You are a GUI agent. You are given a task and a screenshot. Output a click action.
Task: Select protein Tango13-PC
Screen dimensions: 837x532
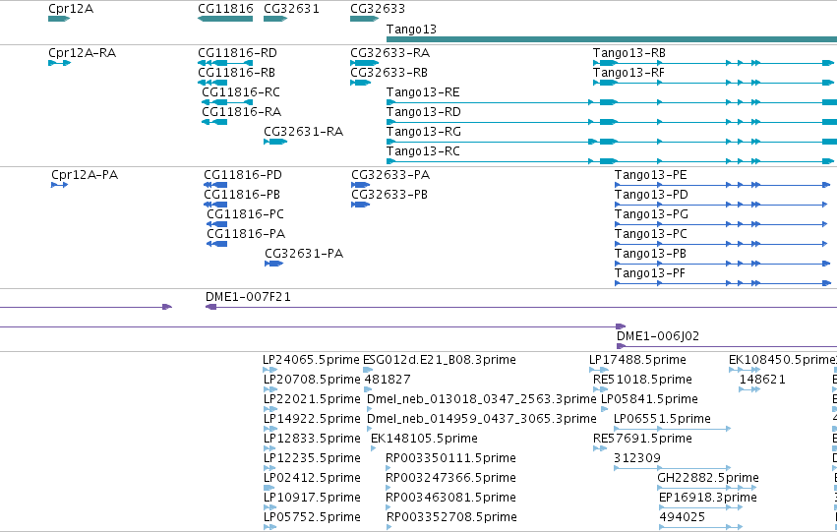(x=650, y=234)
